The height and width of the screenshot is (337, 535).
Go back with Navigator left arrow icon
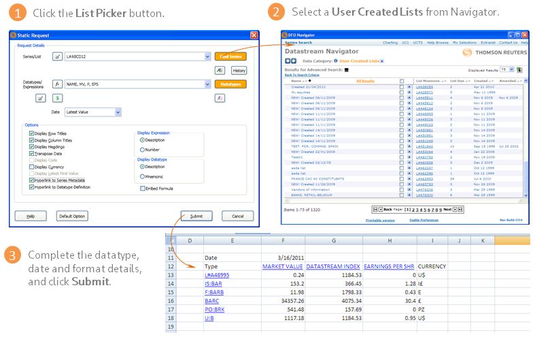[x=288, y=61]
